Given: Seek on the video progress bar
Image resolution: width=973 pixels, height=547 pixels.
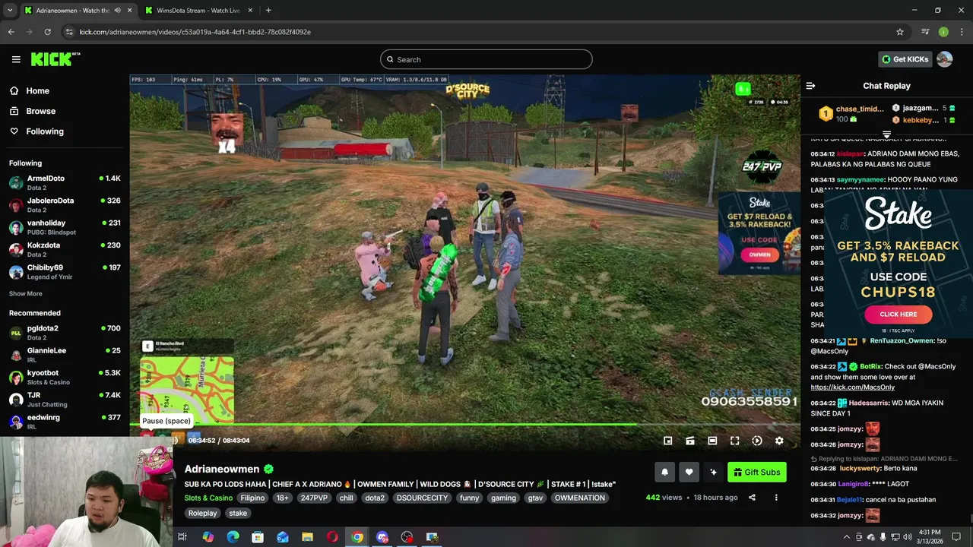Looking at the screenshot, I should click(464, 425).
